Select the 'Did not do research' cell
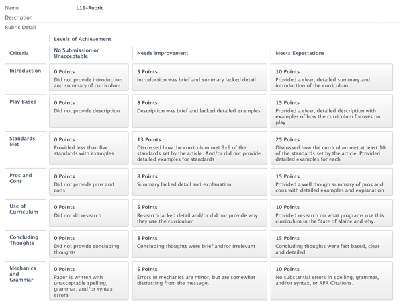Image resolution: width=403 pixels, height=308 pixels. tap(89, 213)
